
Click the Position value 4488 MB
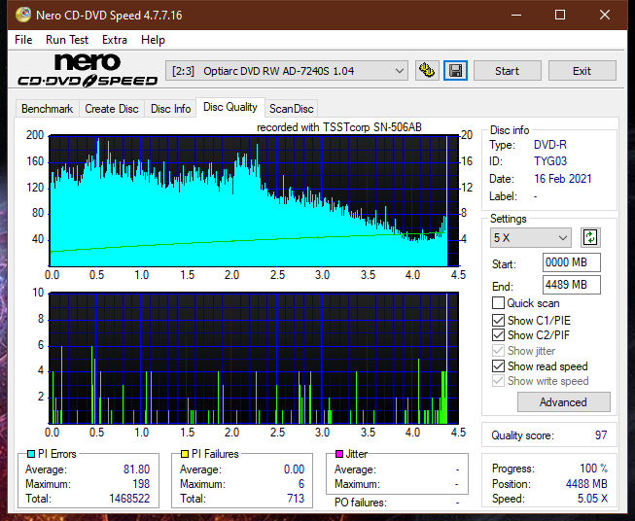click(x=586, y=484)
